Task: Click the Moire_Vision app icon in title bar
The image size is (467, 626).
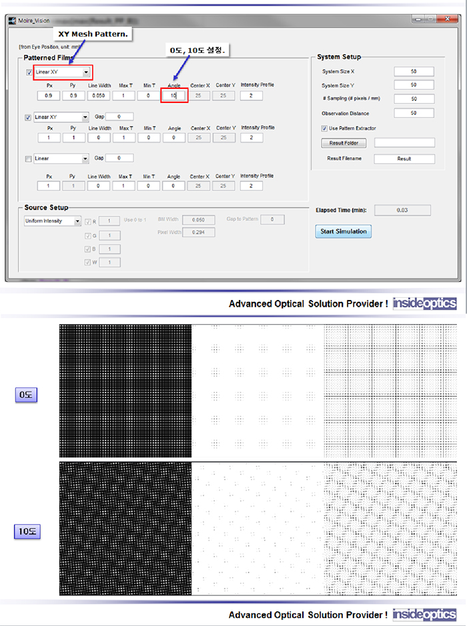Action: [12, 21]
